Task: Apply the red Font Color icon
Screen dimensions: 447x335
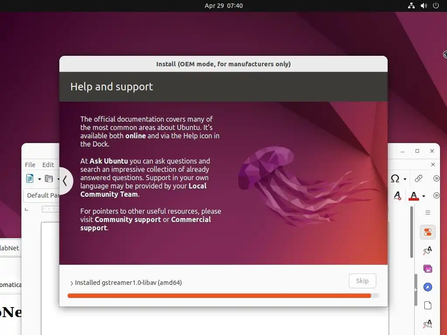Action: [x=414, y=196]
